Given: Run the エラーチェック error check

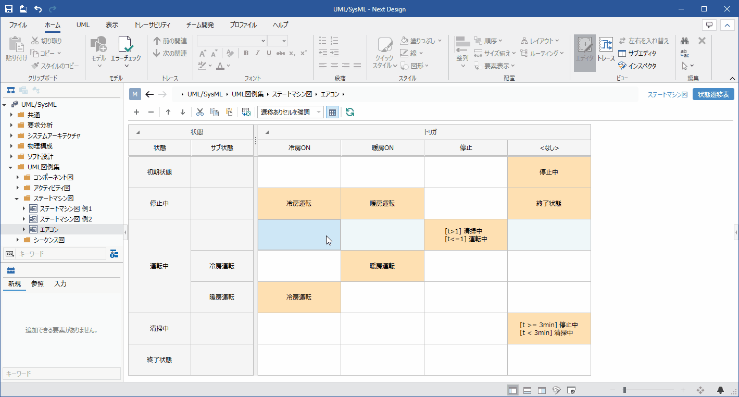Looking at the screenshot, I should pyautogui.click(x=126, y=53).
